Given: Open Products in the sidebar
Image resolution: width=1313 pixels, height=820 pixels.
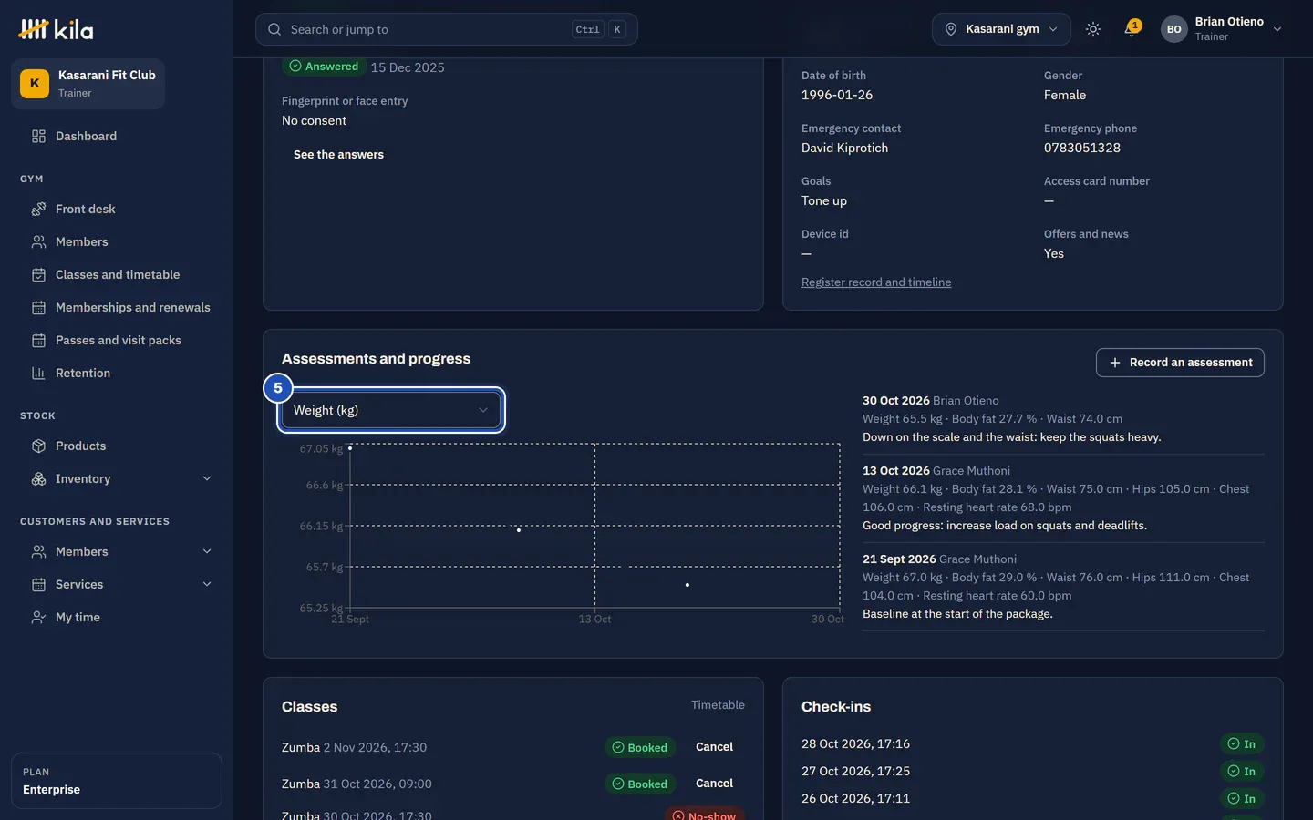Looking at the screenshot, I should click(x=80, y=446).
